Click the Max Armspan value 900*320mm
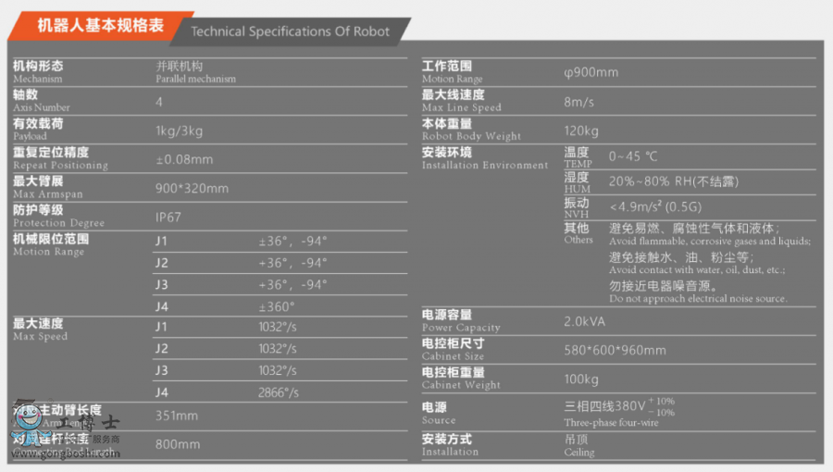The height and width of the screenshot is (472, 833). (x=192, y=188)
